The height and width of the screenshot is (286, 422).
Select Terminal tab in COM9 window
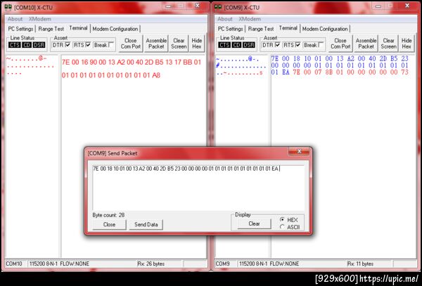point(288,28)
